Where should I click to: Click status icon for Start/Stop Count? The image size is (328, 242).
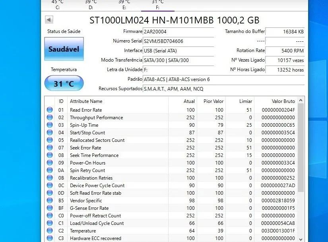(x=50, y=132)
